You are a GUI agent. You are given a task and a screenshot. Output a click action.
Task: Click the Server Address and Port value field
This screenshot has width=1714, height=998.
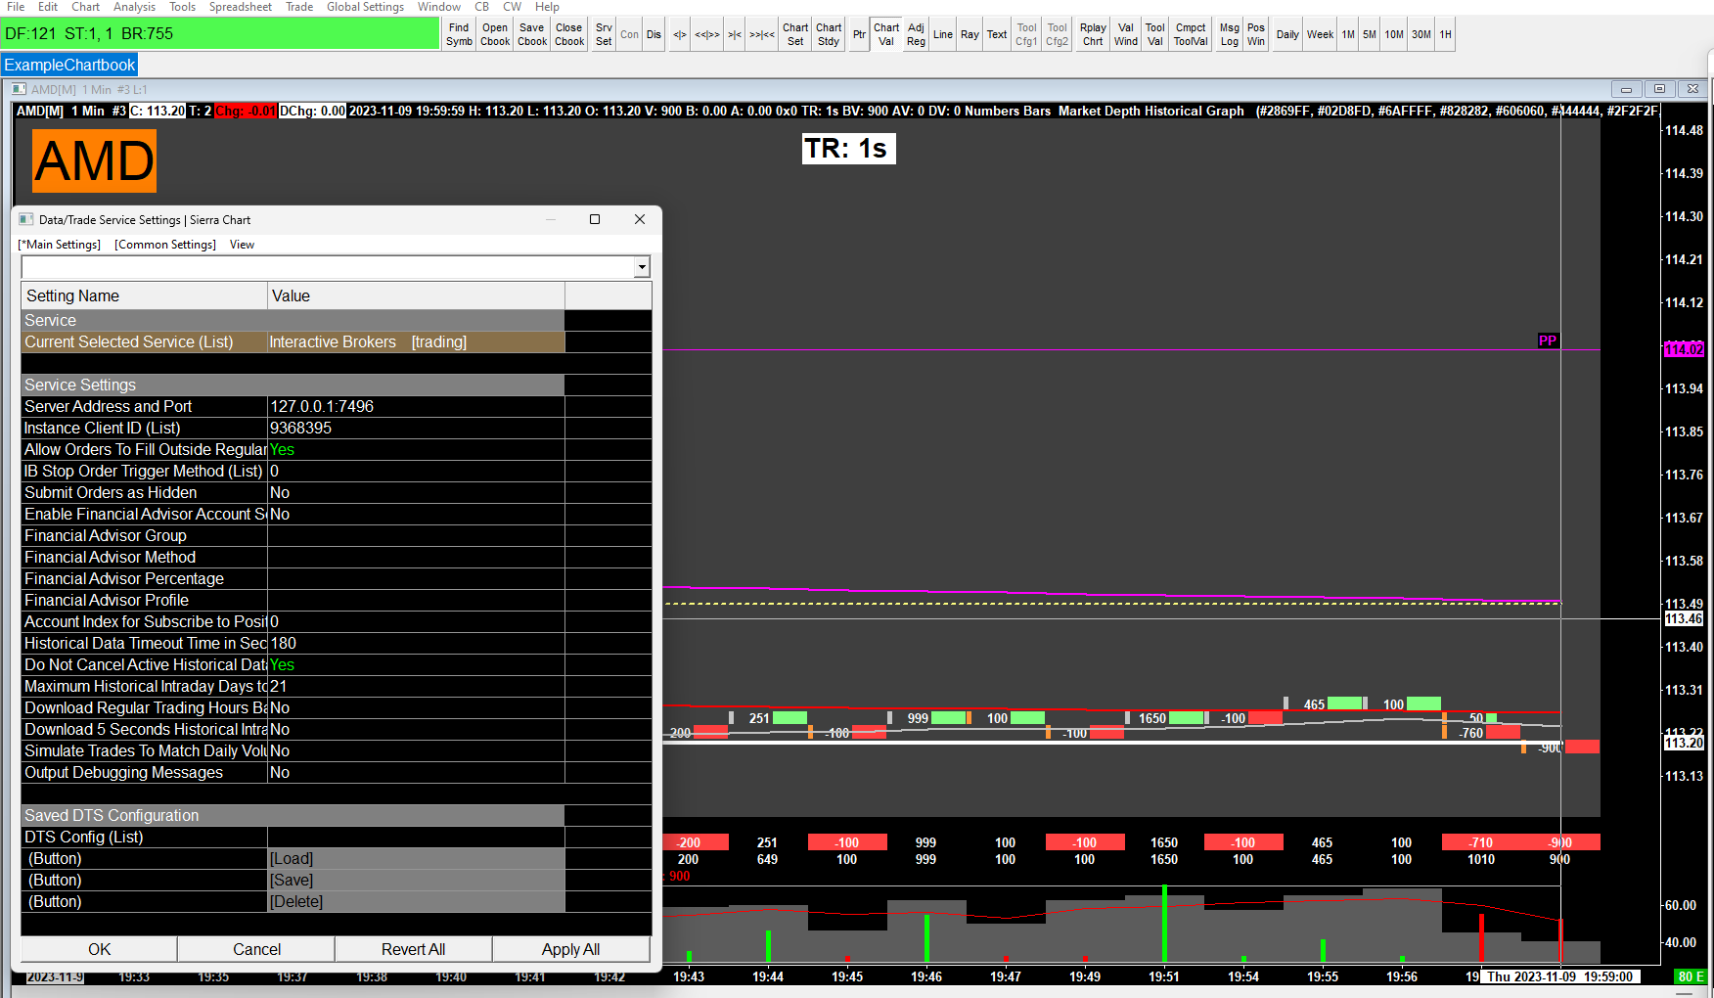coord(416,407)
